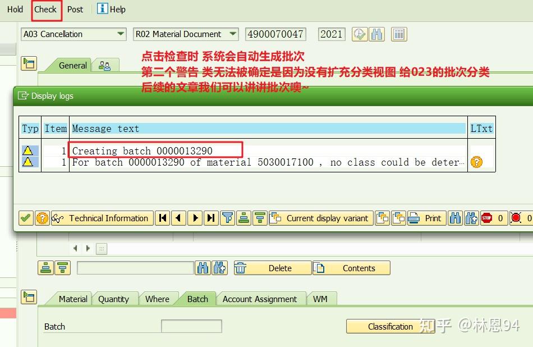The width and height of the screenshot is (533, 347).
Task: Open the A03 Cancellation dropdown
Action: click(121, 34)
